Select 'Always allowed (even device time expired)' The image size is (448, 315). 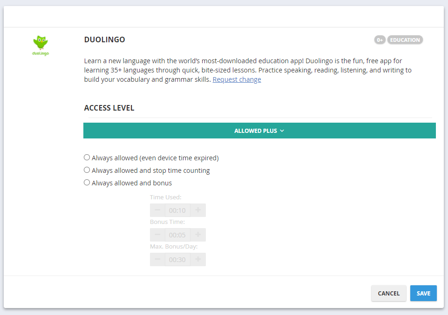click(x=87, y=157)
